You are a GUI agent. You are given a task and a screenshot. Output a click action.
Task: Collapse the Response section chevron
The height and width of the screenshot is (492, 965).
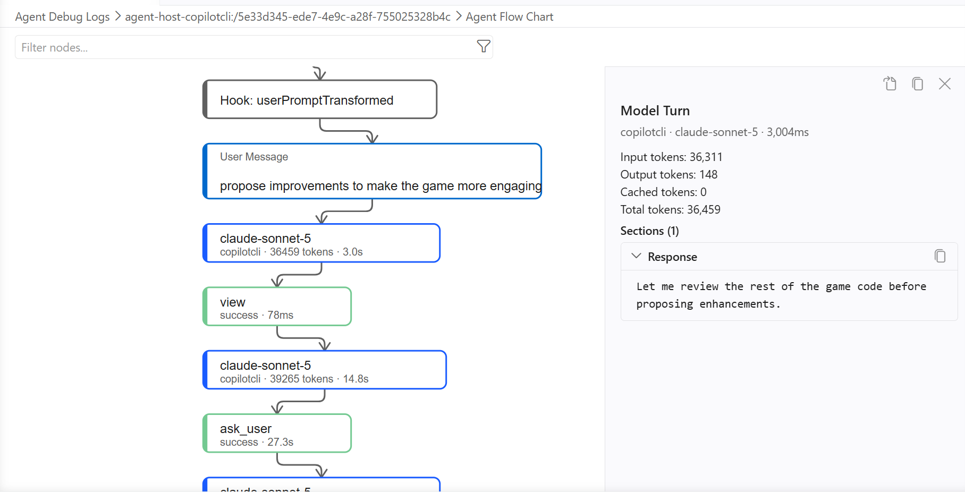(x=636, y=256)
